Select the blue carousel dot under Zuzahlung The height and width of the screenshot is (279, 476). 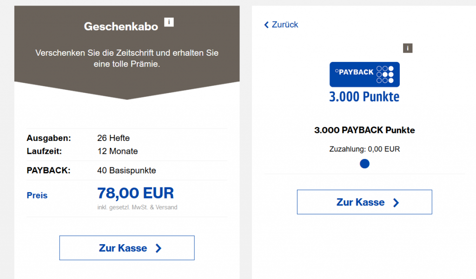[364, 164]
